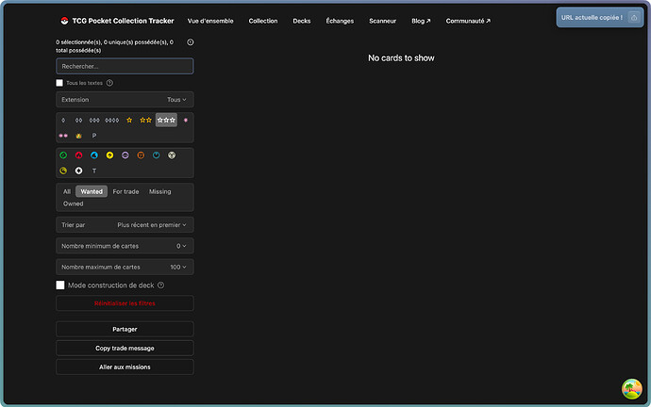This screenshot has height=407, width=651.
Task: Select the gray Metal energy type
Action: pos(172,155)
